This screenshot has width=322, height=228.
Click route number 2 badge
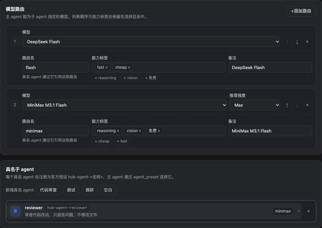15,105
